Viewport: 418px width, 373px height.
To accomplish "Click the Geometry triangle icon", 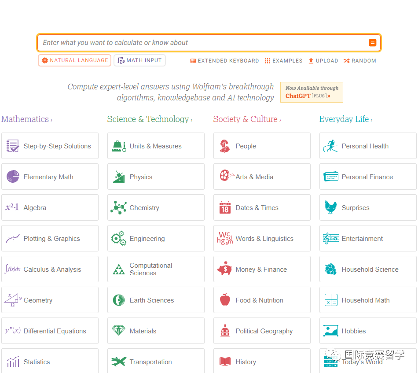I will [12, 300].
